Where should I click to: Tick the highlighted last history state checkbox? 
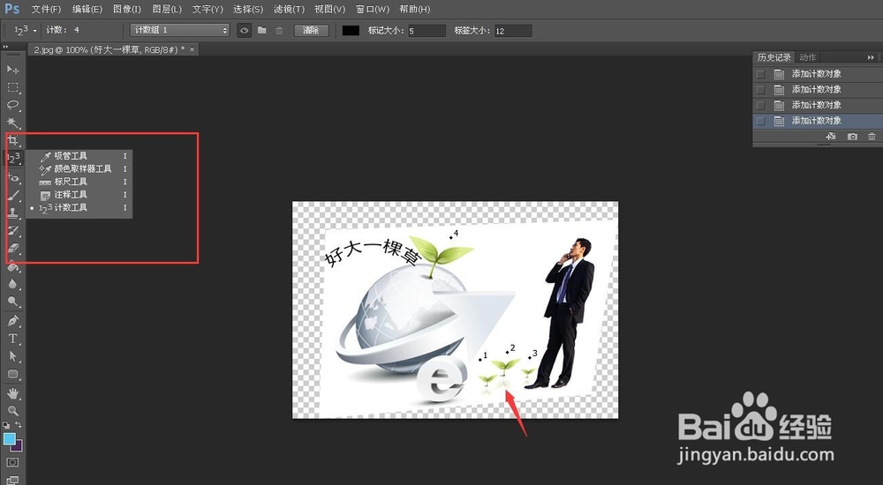(x=761, y=121)
